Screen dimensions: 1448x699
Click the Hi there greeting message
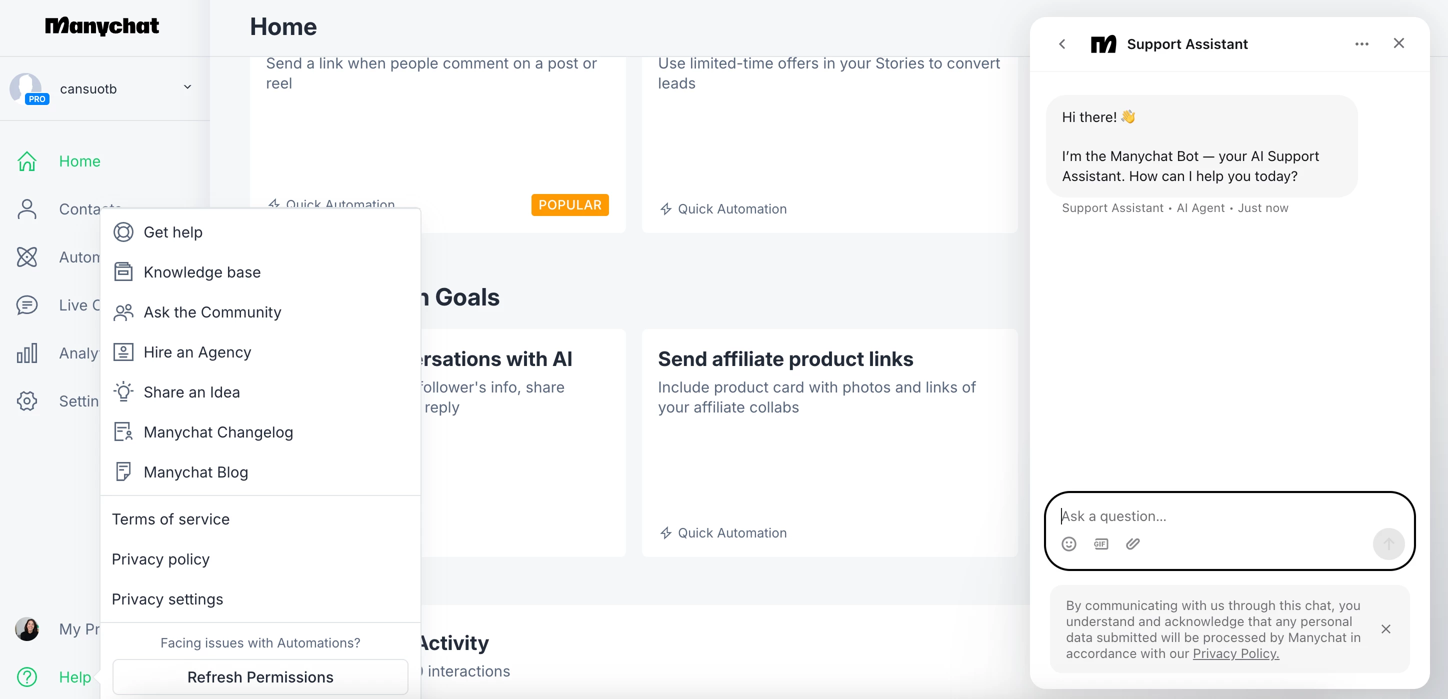click(1202, 146)
